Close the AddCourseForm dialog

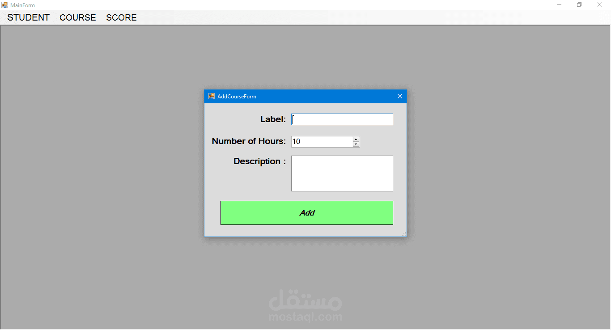[400, 96]
